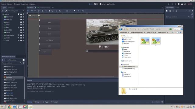
Task: Toggle distraction-free mode above the viewport
Action: coord(162,8)
